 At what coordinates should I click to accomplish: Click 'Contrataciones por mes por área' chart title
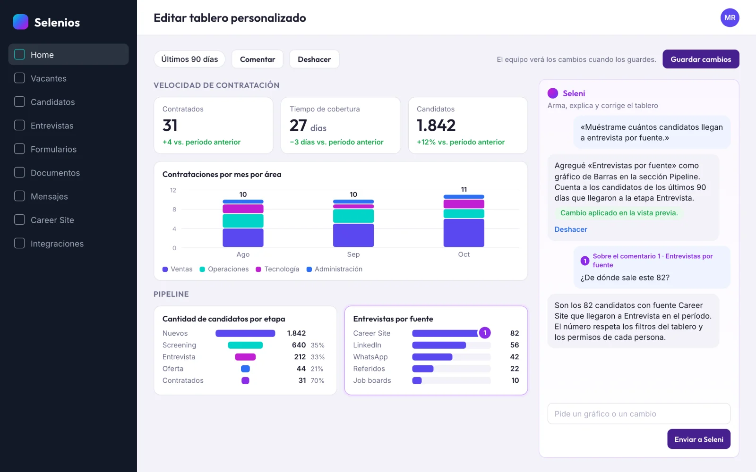click(x=222, y=174)
